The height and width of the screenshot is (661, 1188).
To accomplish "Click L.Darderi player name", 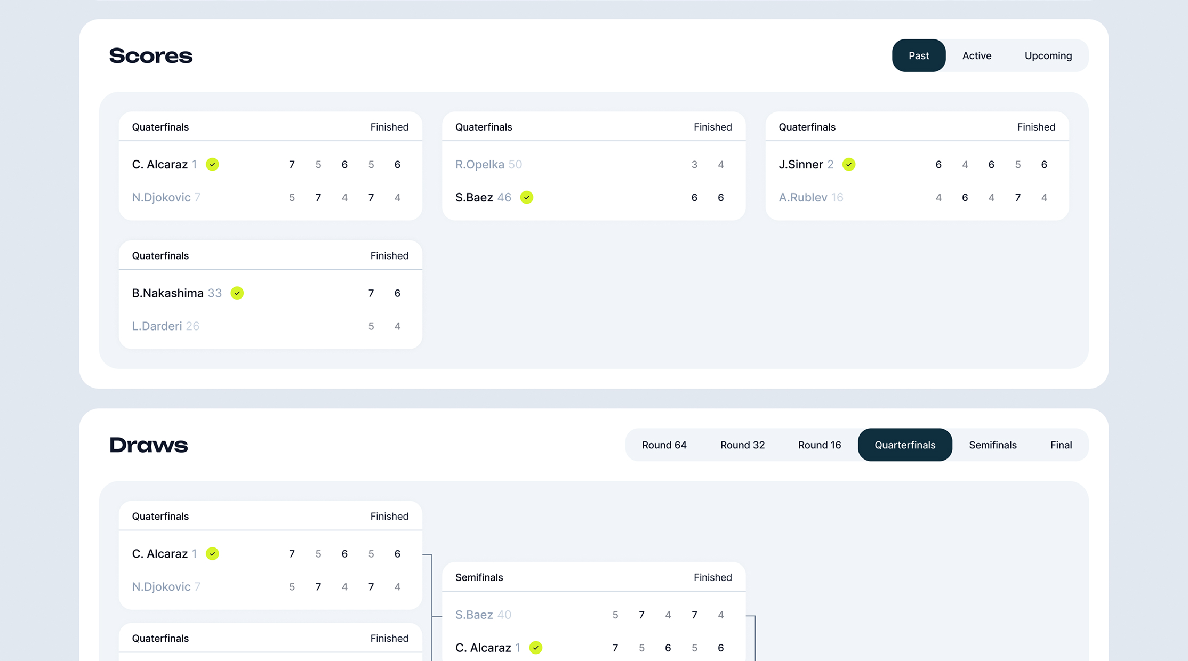I will (x=157, y=326).
